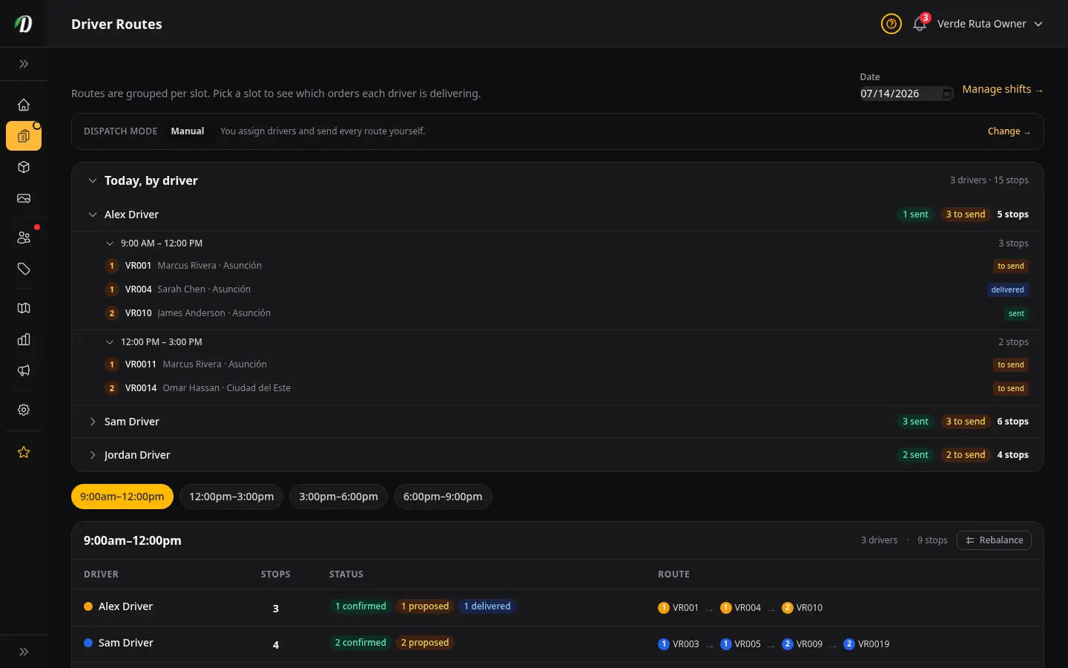The height and width of the screenshot is (668, 1068).
Task: Click the VR001 Marcus Rivera order row
Action: coord(558,266)
